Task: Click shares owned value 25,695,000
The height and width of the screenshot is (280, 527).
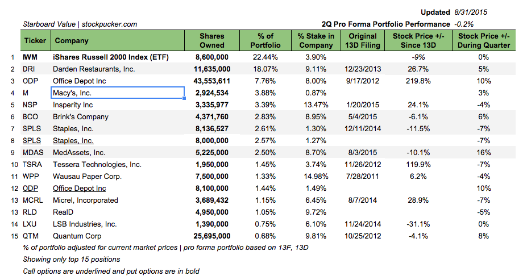Action: pos(212,236)
